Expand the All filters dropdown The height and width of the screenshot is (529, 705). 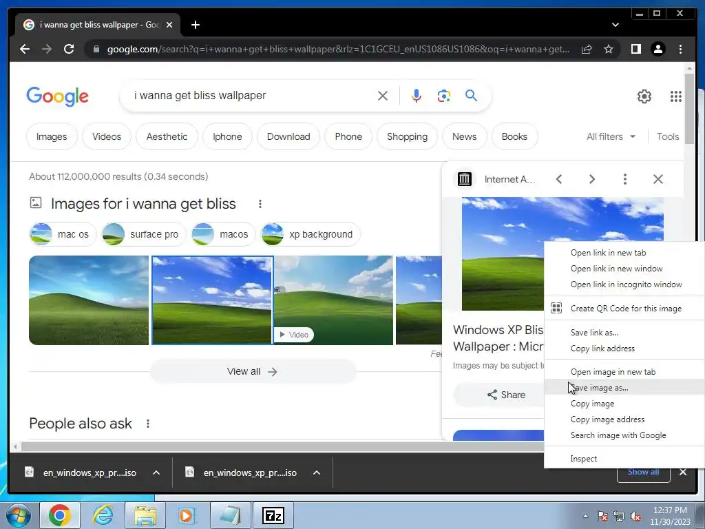[611, 136]
